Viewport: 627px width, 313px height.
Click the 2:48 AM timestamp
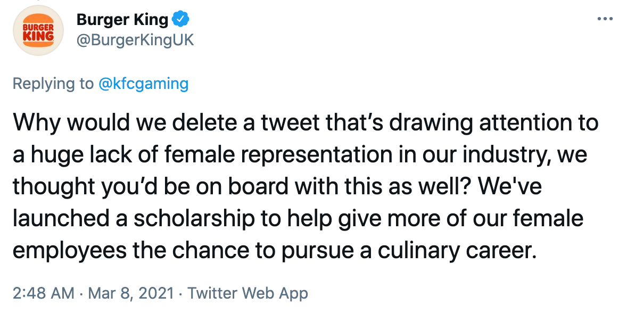[x=43, y=293]
